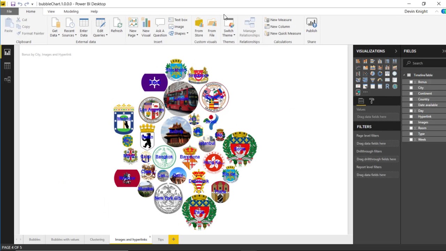The height and width of the screenshot is (251, 446).
Task: Switch to the Modeling ribbon tab
Action: pos(71,12)
